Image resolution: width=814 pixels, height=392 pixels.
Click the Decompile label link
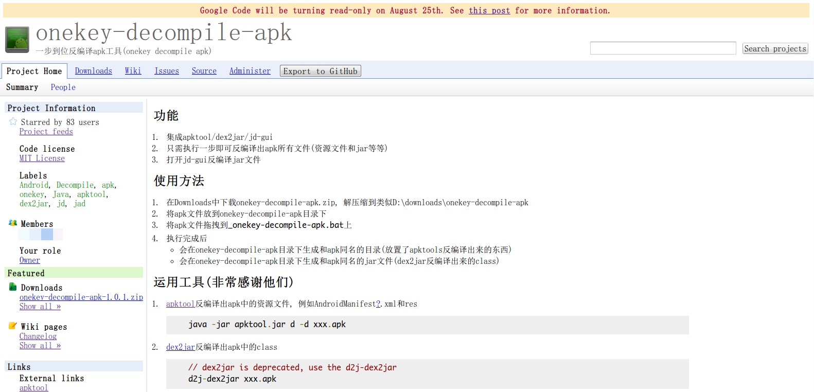(x=75, y=185)
